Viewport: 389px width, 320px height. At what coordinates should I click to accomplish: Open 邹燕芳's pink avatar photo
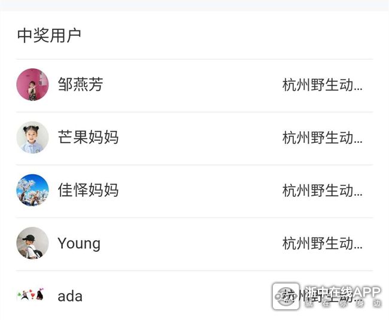click(32, 84)
